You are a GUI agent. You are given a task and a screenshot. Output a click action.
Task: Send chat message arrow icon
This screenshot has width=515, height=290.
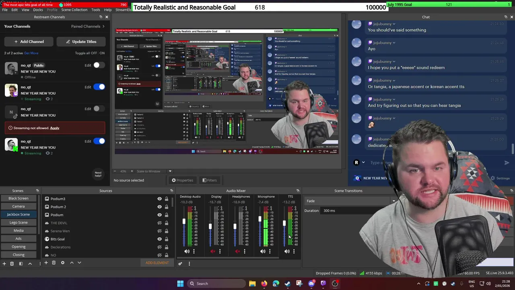coord(507,163)
